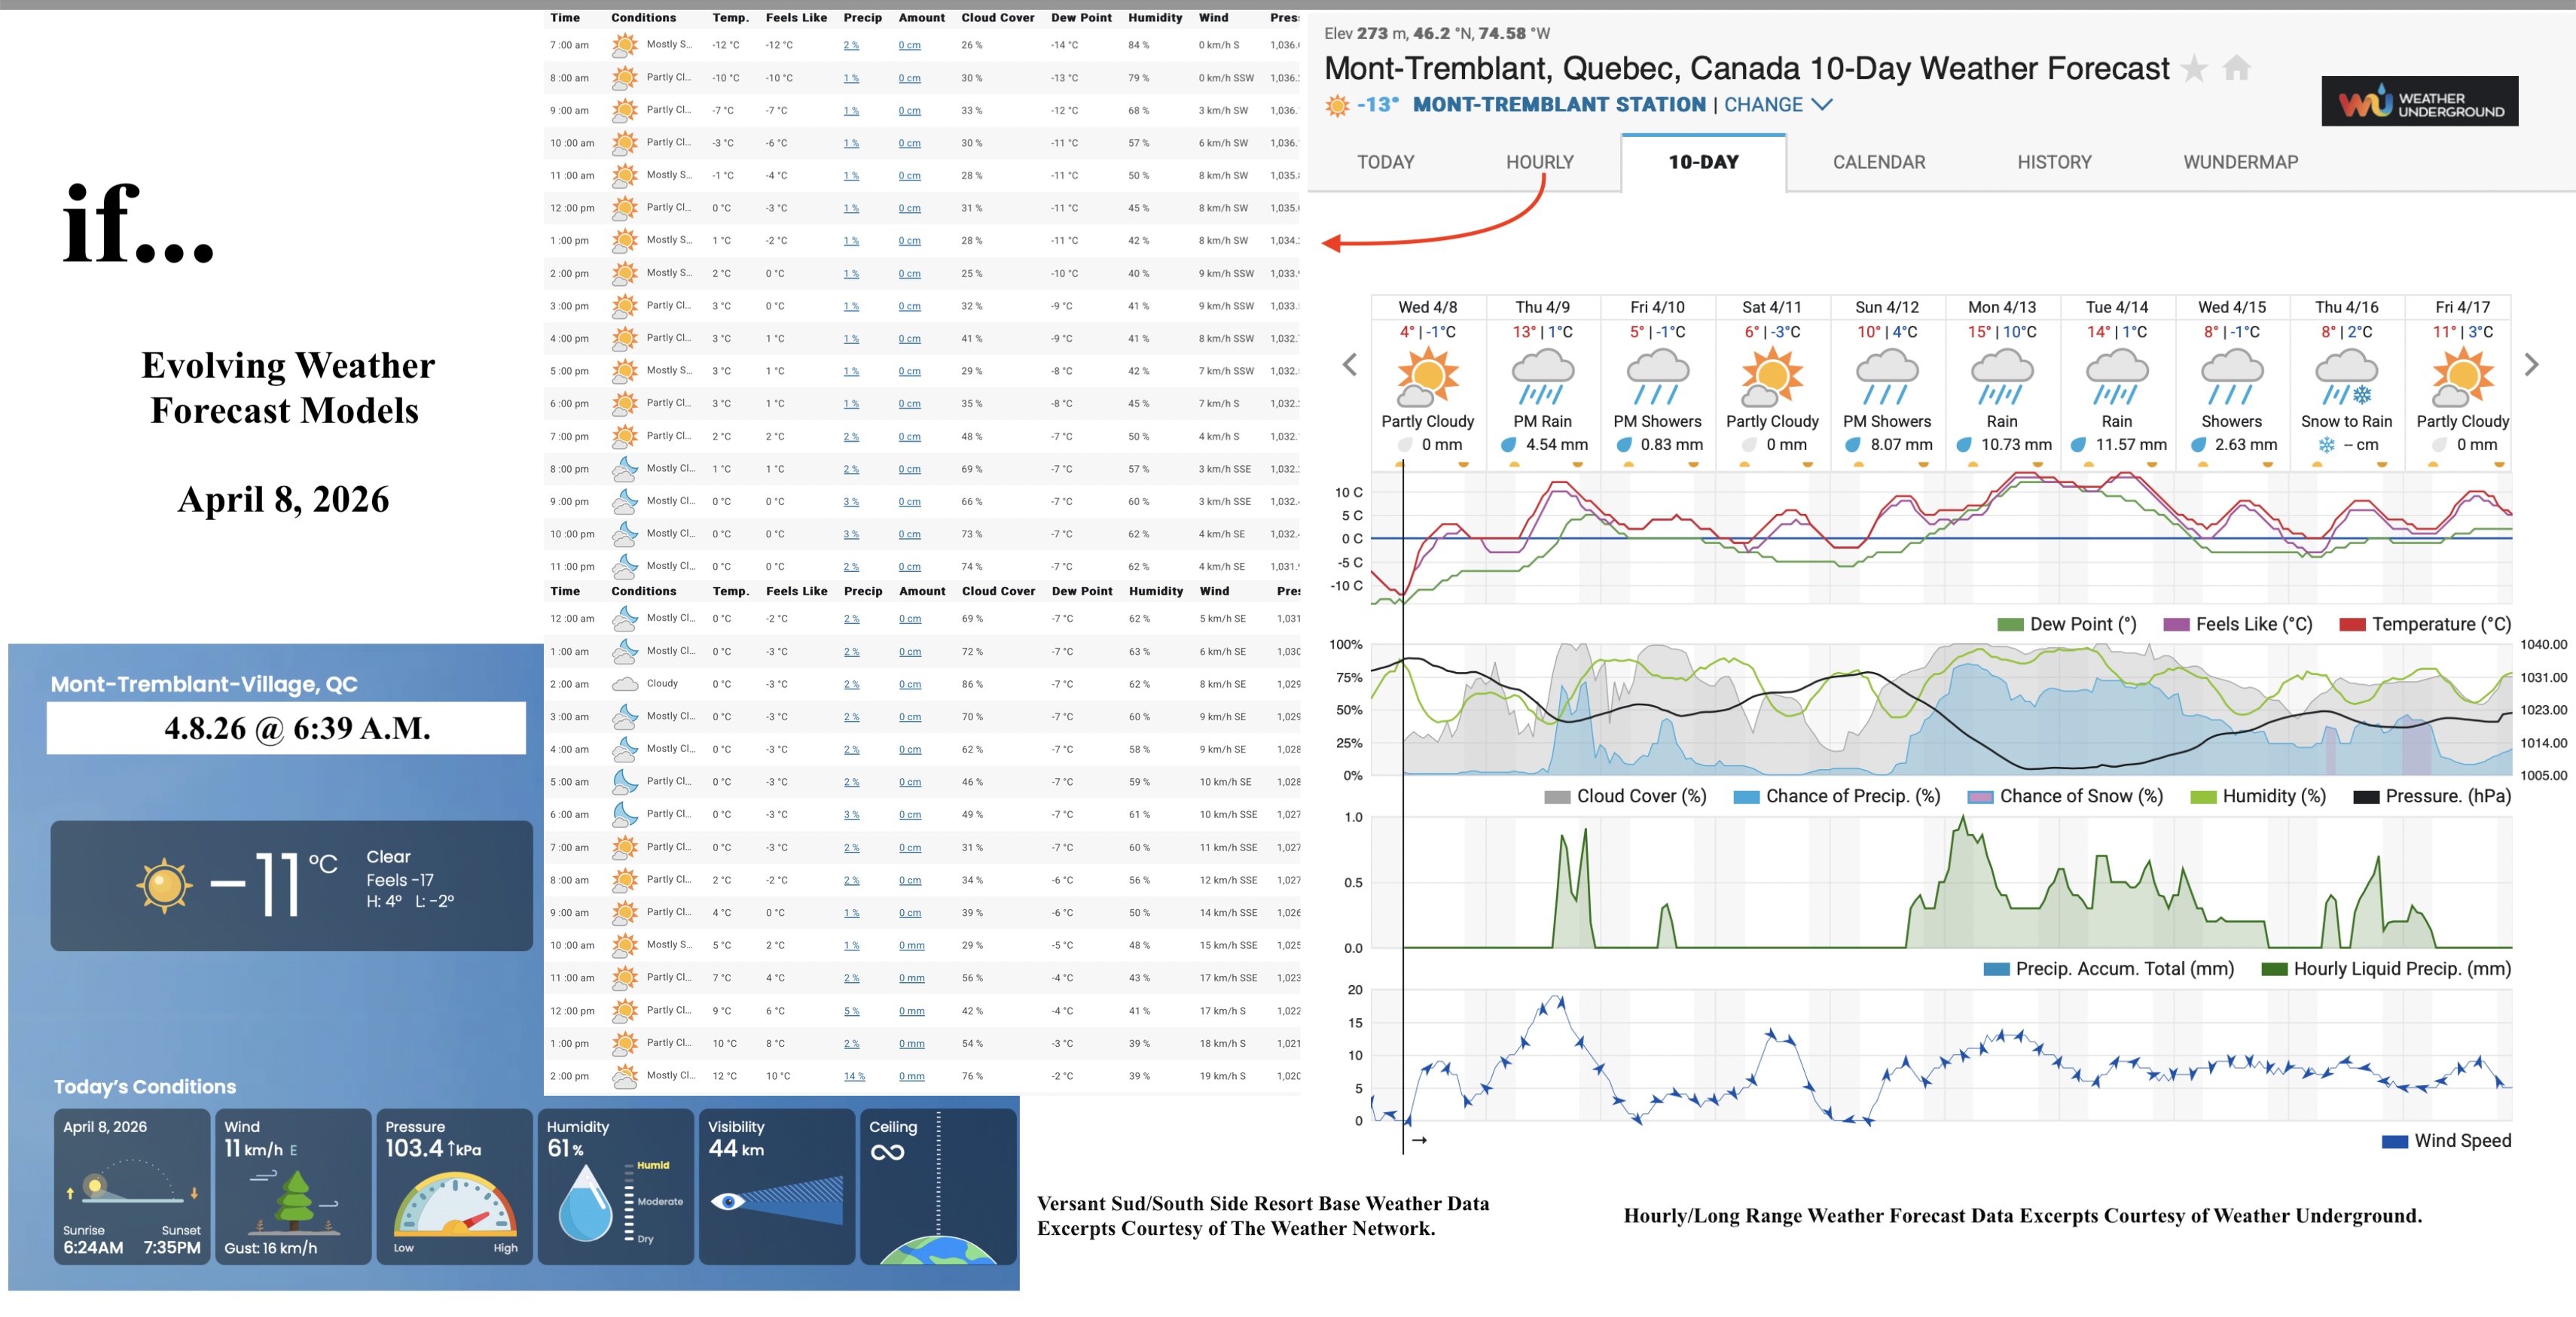Open the MONT-TREMBLANT STATION link

click(1558, 104)
